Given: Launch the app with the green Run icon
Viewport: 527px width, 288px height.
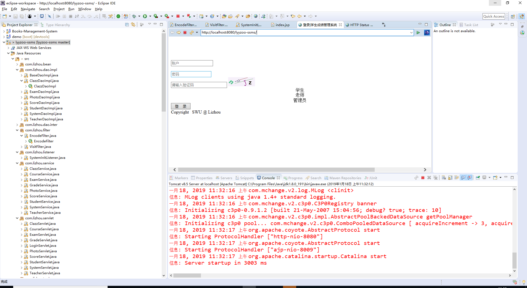Looking at the screenshot, I should pos(145,16).
